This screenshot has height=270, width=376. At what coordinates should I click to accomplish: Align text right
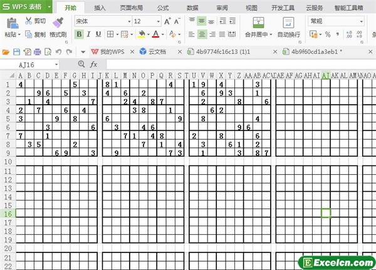tap(212, 34)
